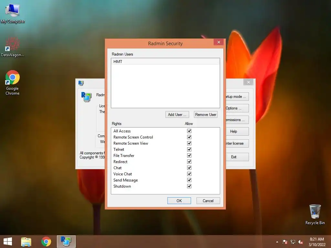
Task: Click Permissions button in settings window
Action: pyautogui.click(x=237, y=120)
